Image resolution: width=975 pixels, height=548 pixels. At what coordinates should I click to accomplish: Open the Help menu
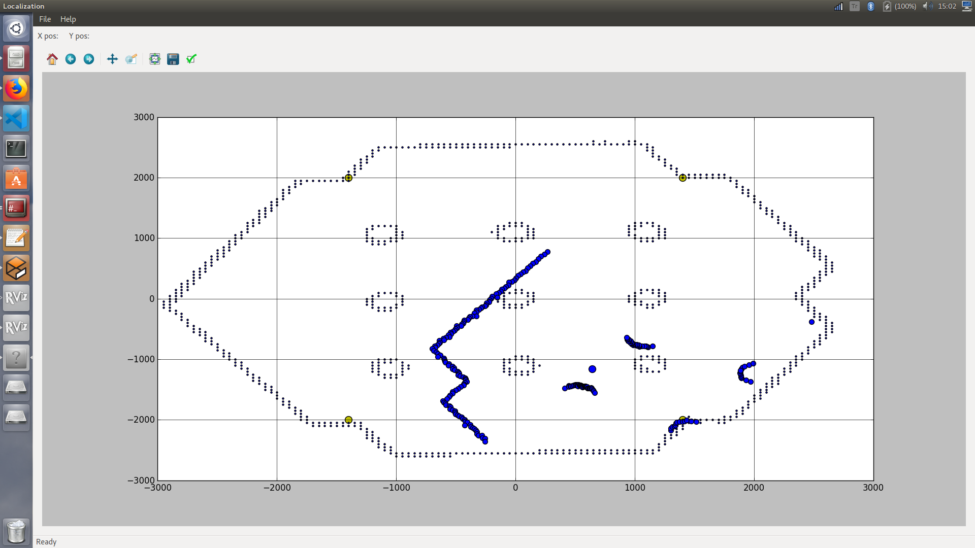pyautogui.click(x=68, y=19)
